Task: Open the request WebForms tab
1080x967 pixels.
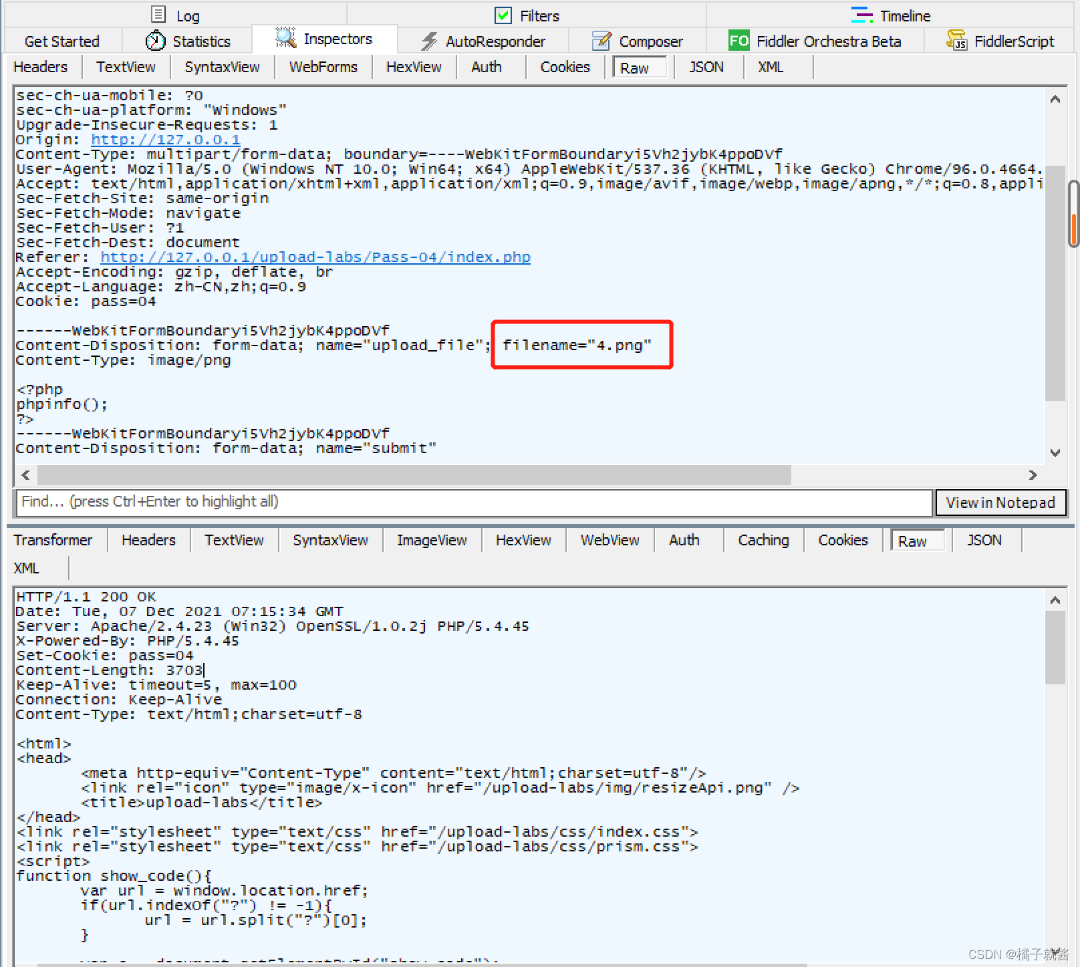Action: (323, 67)
